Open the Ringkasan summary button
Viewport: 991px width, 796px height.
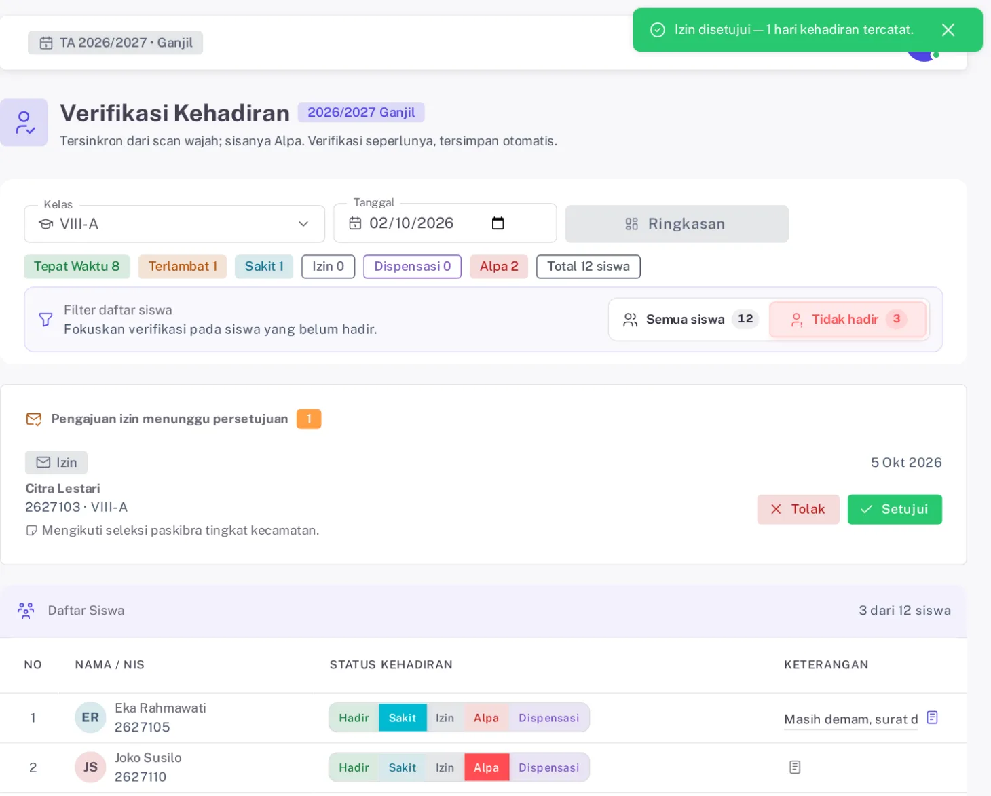677,224
